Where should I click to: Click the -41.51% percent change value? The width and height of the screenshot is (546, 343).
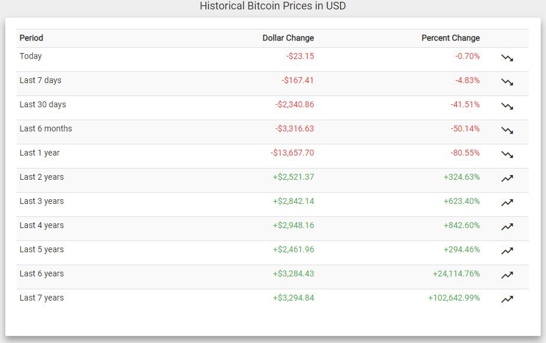465,104
